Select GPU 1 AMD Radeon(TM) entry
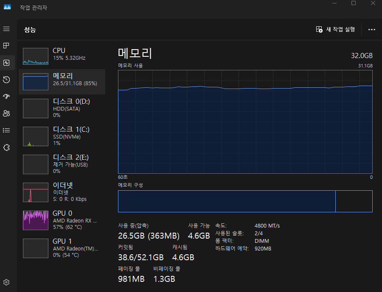Image resolution: width=382 pixels, height=292 pixels. pos(62,248)
